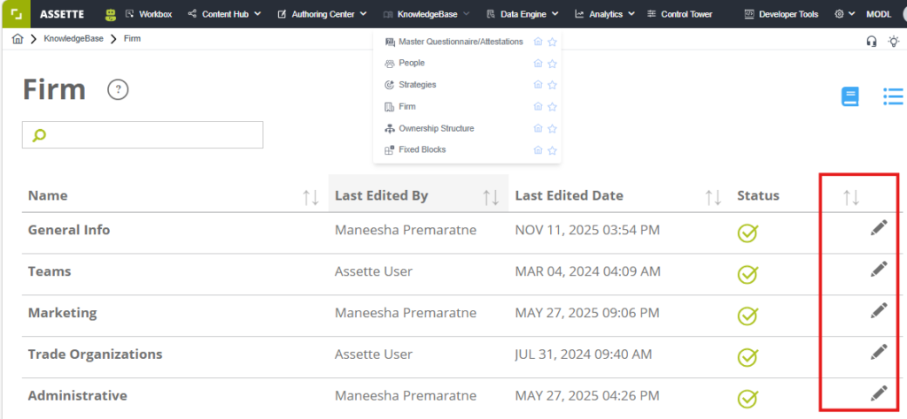This screenshot has height=419, width=907.
Task: Switch to the list view icon
Action: [x=893, y=96]
